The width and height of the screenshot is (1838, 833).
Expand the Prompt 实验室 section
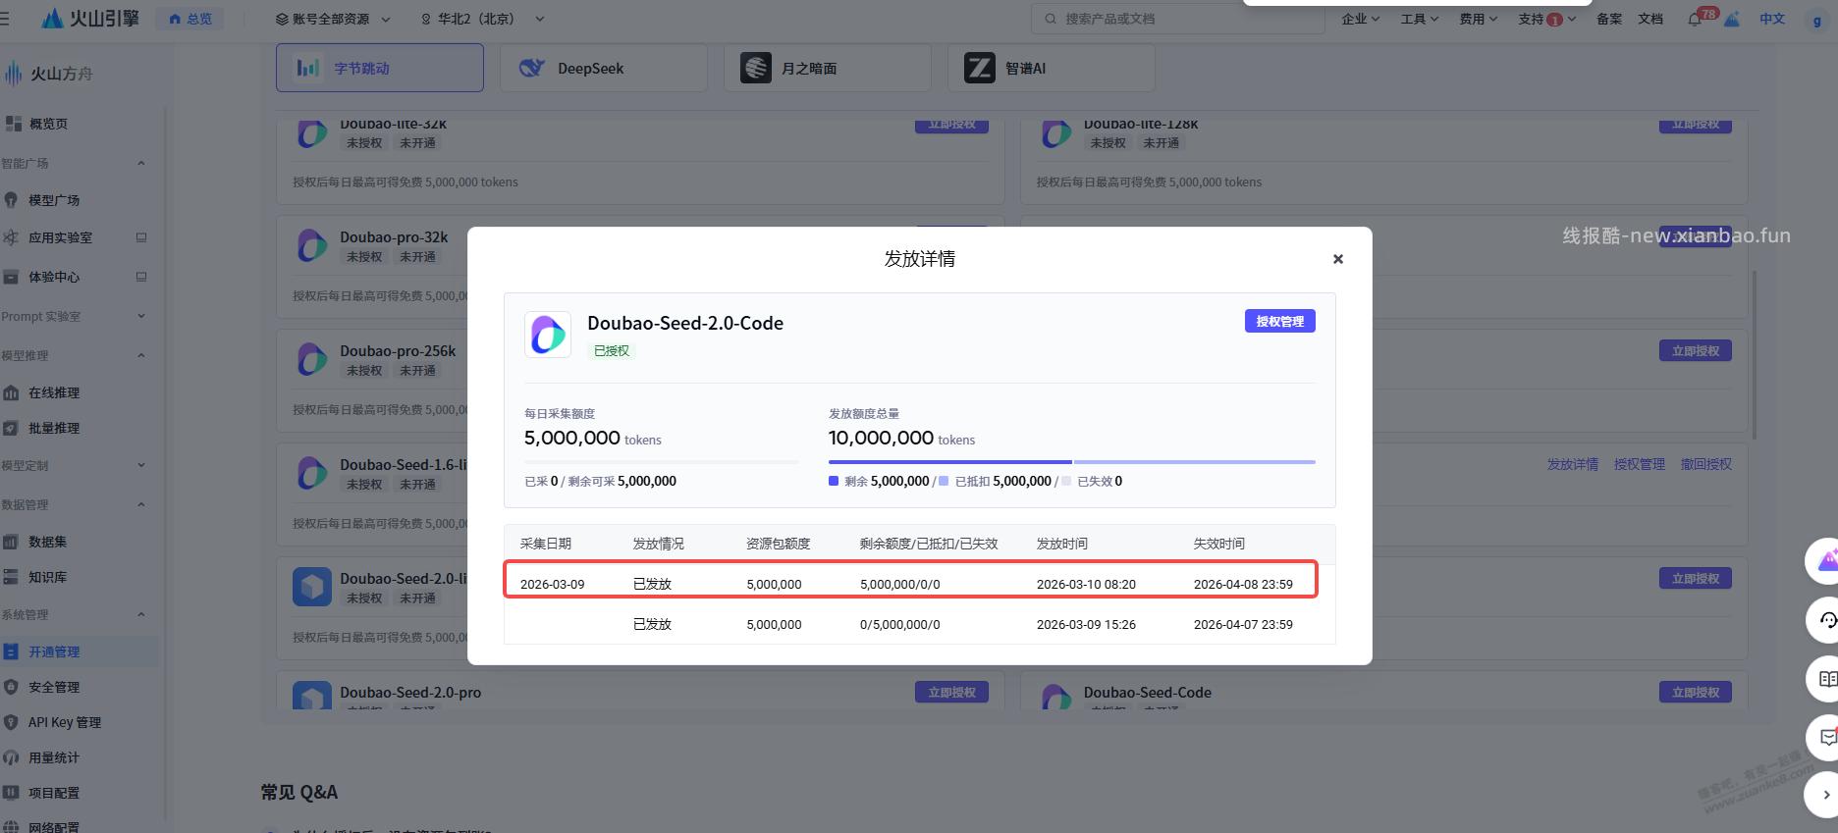[140, 316]
